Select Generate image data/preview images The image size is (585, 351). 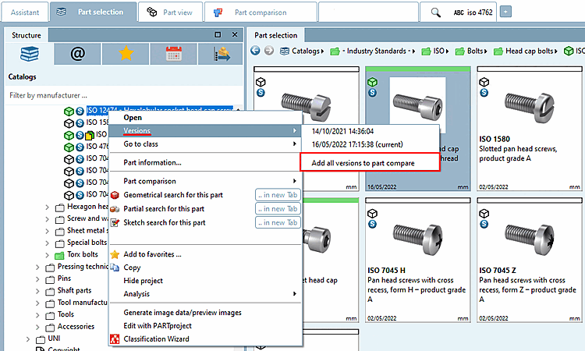183,313
